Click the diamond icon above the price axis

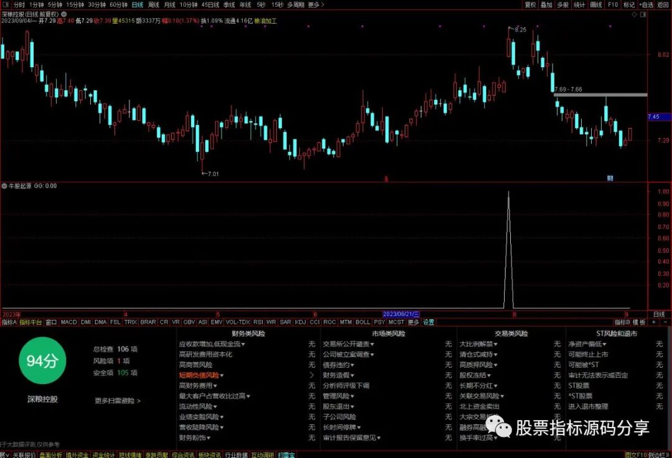[x=634, y=14]
